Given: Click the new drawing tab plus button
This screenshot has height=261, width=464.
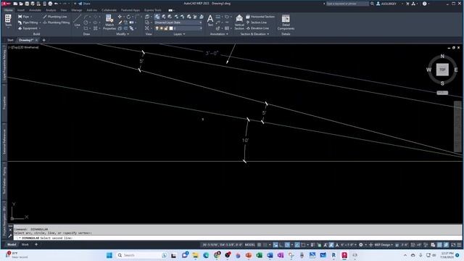Looking at the screenshot, I should pyautogui.click(x=43, y=40).
